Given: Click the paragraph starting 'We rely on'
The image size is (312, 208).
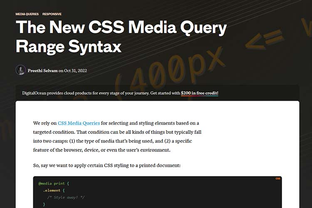Looking at the screenshot, I should tap(116, 136).
